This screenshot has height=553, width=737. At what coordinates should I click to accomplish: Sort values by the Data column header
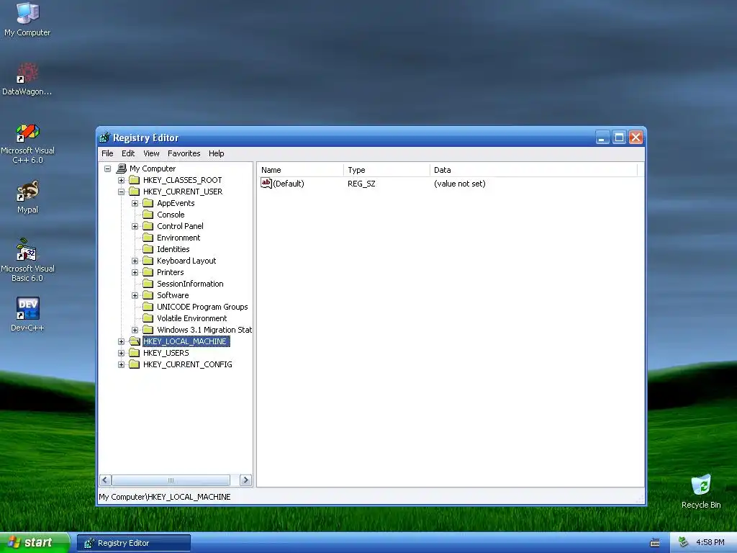click(x=533, y=170)
